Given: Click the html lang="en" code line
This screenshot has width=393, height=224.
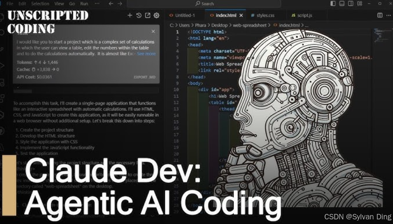Looking at the screenshot, I should (208, 38).
